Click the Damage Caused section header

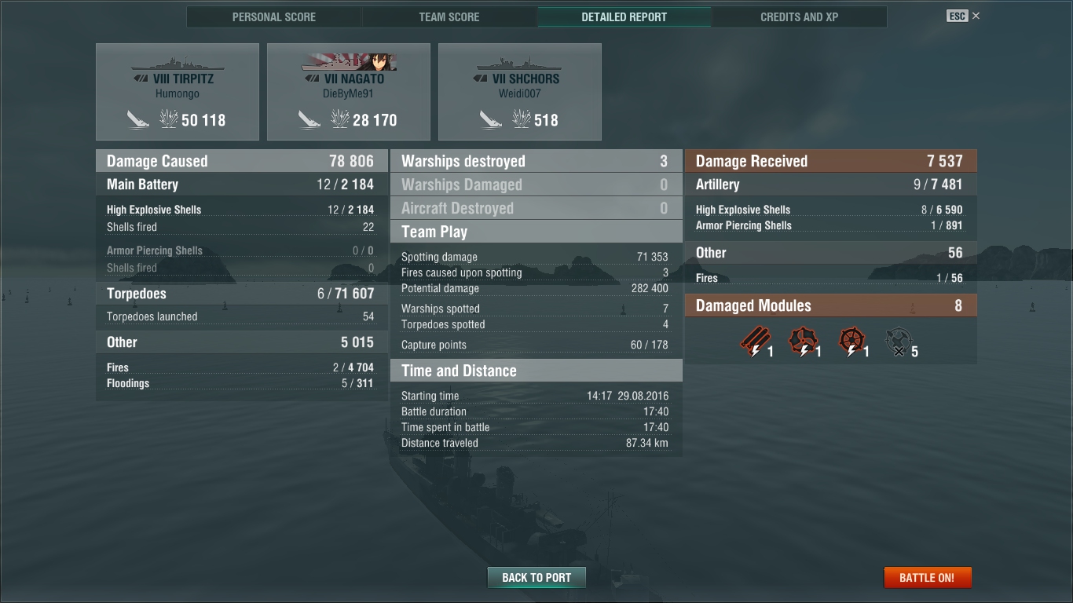(x=242, y=161)
